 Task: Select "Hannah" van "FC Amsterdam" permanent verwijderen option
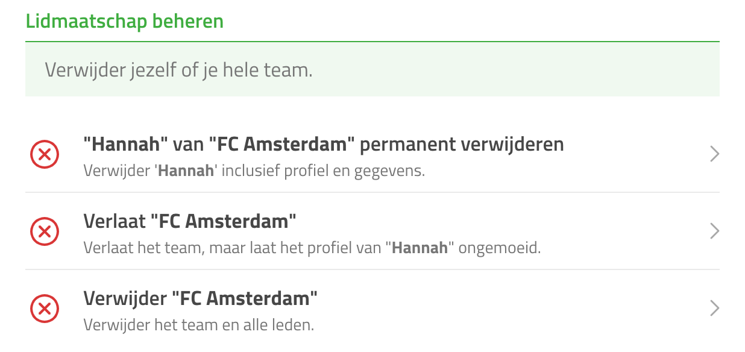[324, 145]
